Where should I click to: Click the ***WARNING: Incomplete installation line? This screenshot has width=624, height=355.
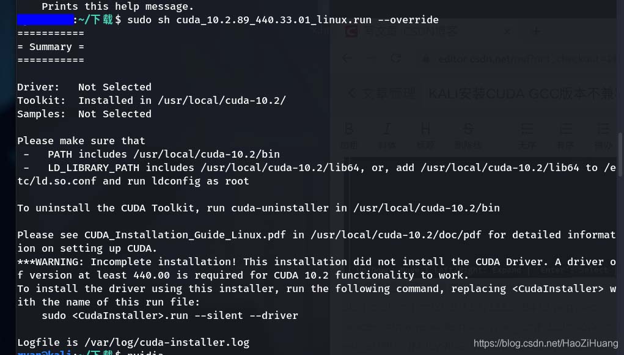317,262
